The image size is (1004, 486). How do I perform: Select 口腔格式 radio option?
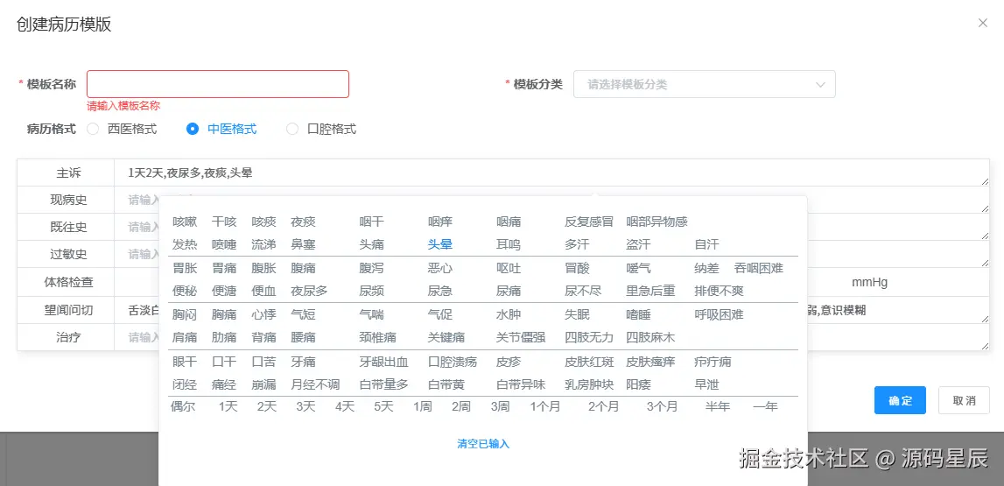pos(321,129)
